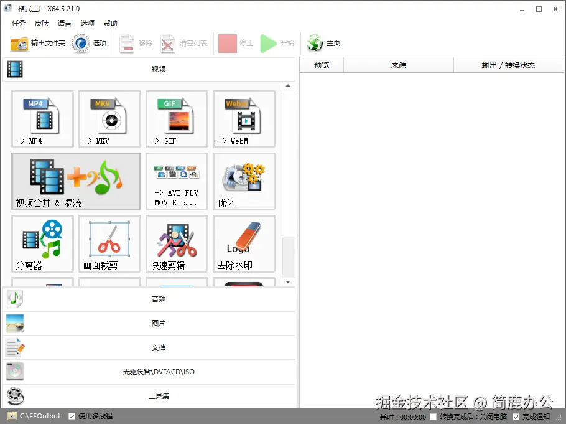The height and width of the screenshot is (424, 566).
Task: Select the WebM conversion tool
Action: pos(243,120)
